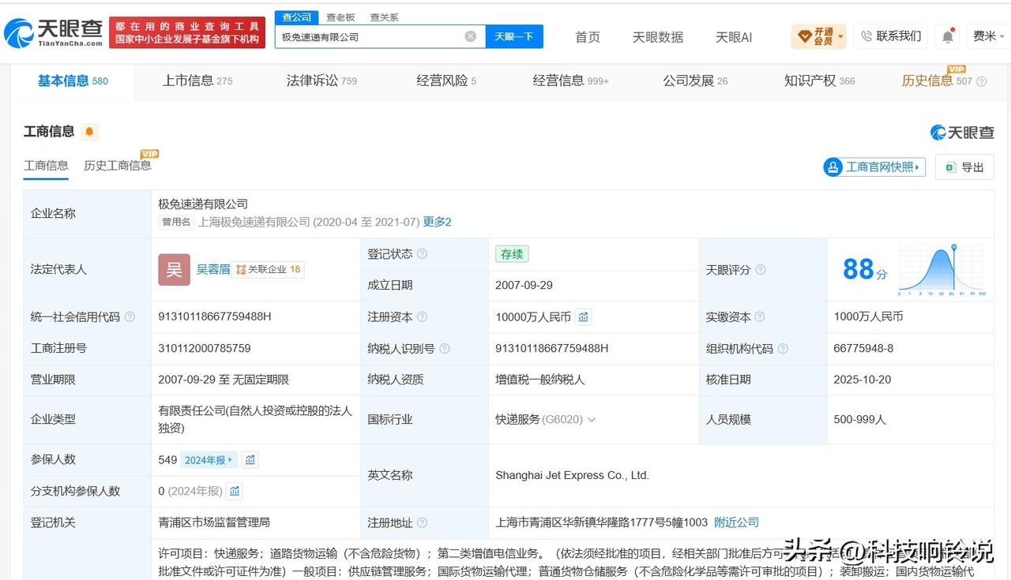This screenshot has width=1011, height=580.
Task: Click the help icon beside 注册资本
Action: [423, 317]
